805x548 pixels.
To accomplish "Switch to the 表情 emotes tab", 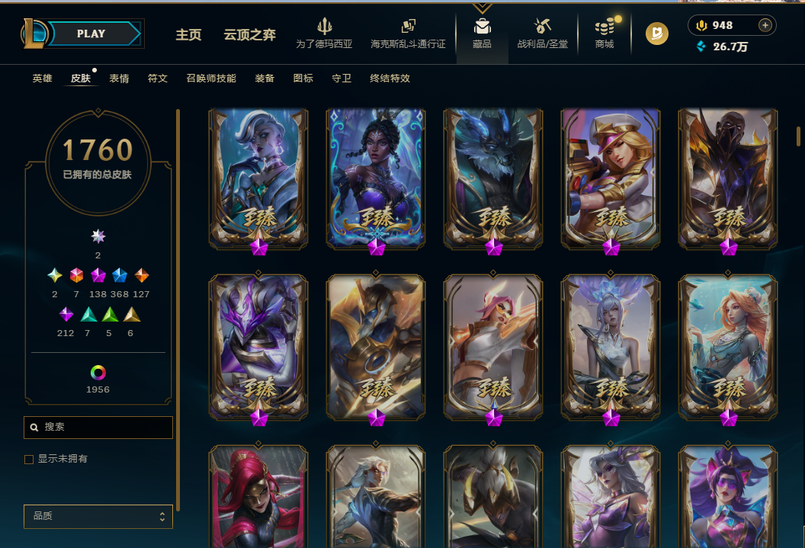I will pyautogui.click(x=119, y=78).
